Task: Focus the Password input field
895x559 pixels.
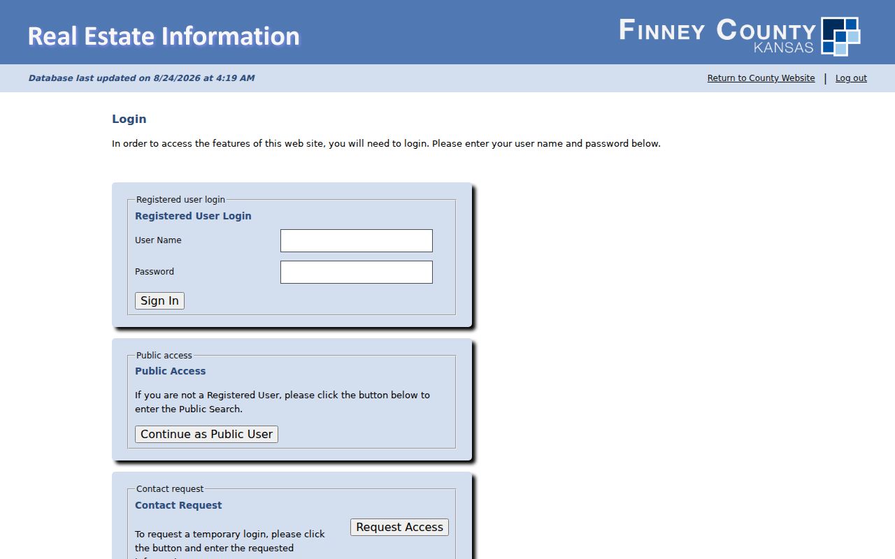Action: point(357,272)
